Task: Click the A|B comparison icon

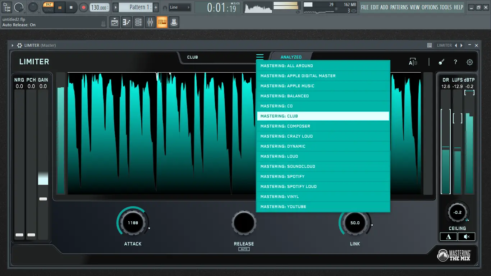Action: [413, 62]
